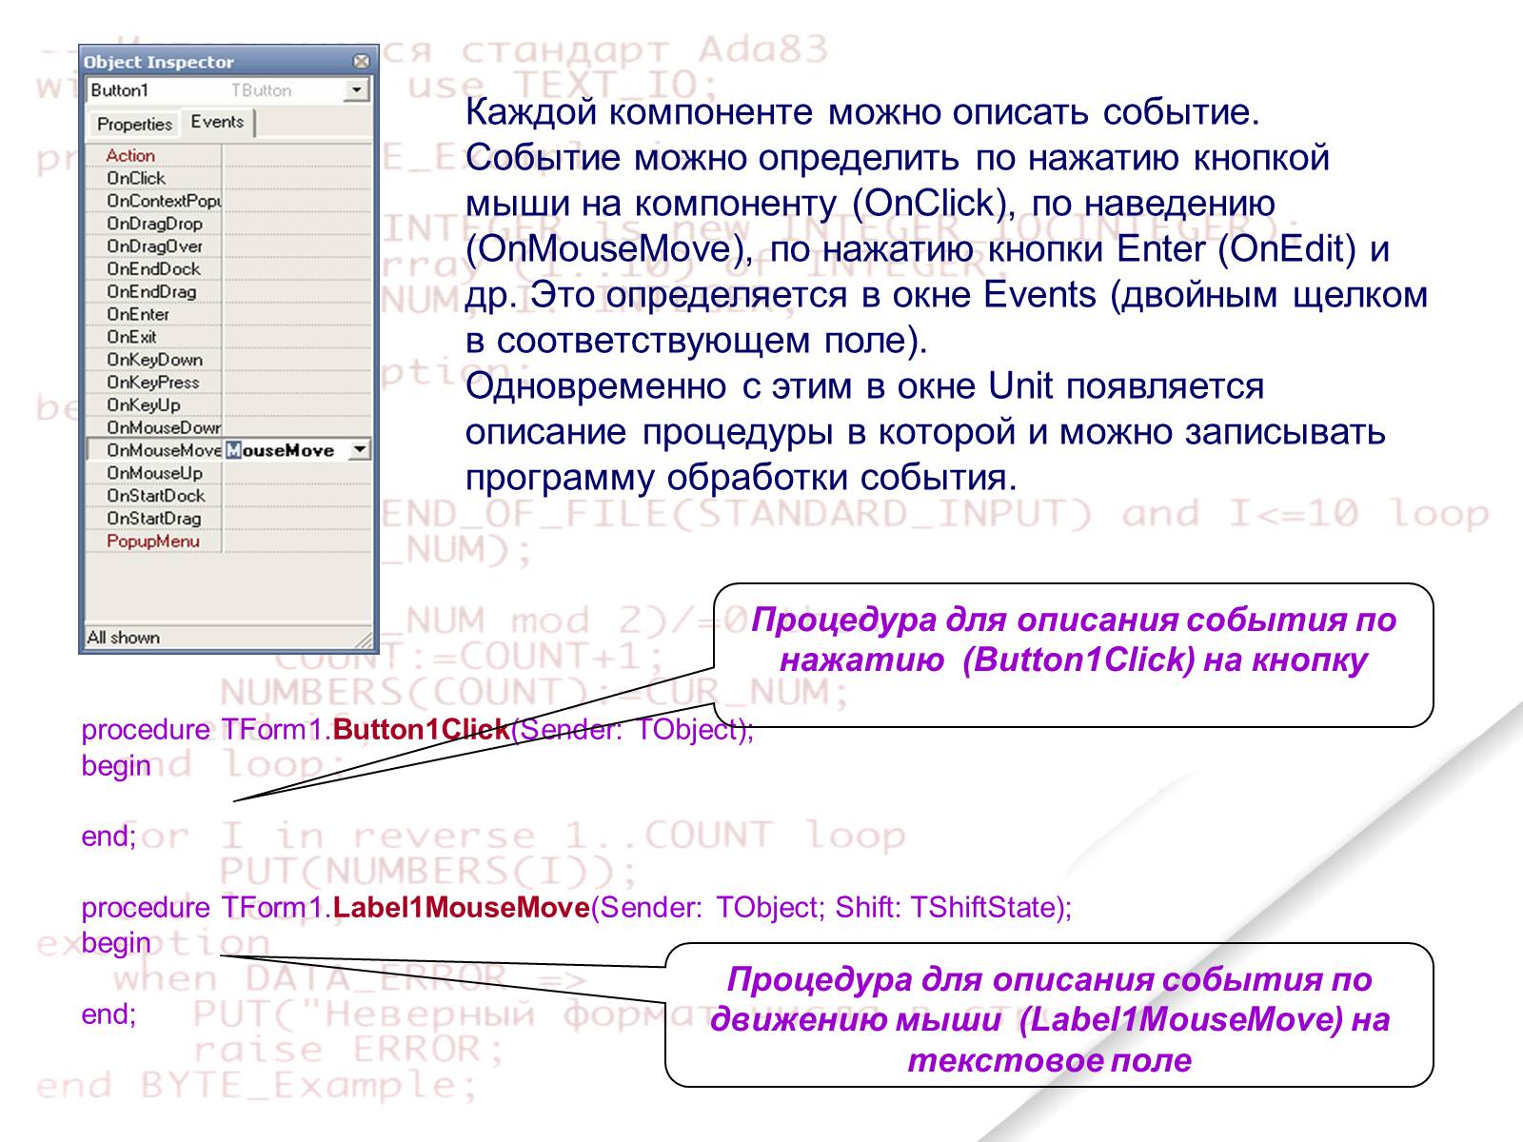Select the OnMouseDown event row
Screen dimensions: 1523x1142
pyautogui.click(x=228, y=428)
